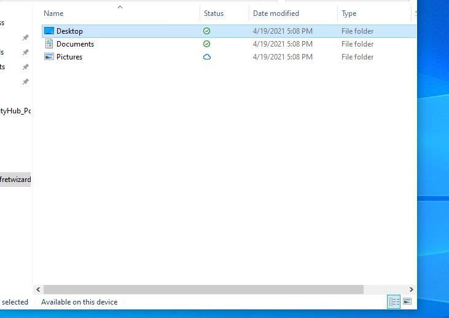Open the fretwizard item in the sidebar

16,180
